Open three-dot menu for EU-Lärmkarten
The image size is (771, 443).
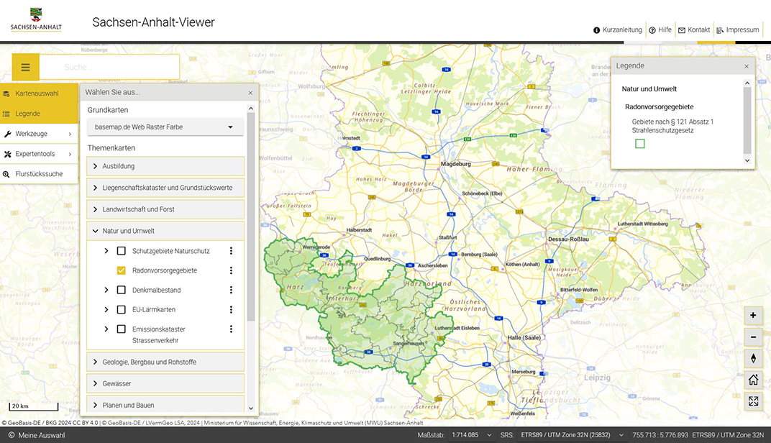click(231, 310)
